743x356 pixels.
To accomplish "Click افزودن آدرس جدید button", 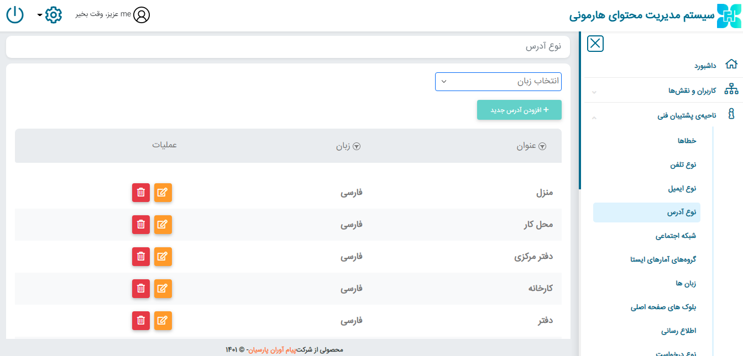I will tap(519, 110).
